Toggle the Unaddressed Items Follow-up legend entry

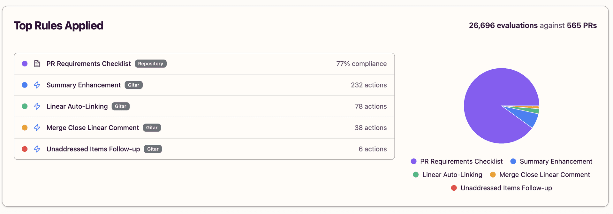point(506,188)
